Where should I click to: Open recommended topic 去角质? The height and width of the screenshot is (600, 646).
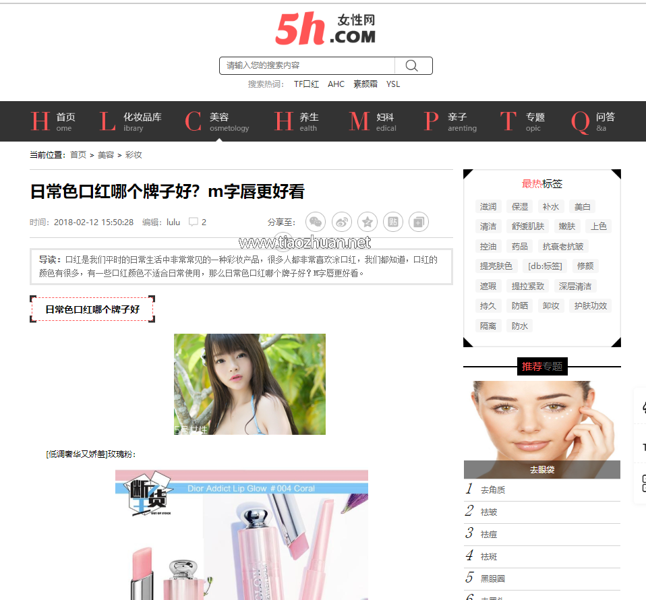(493, 490)
